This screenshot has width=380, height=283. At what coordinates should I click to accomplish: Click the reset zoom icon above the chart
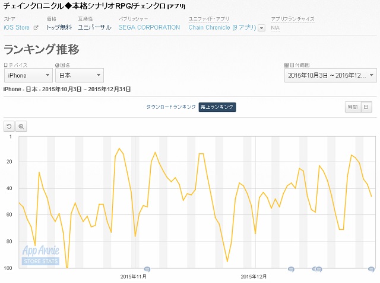(9, 126)
